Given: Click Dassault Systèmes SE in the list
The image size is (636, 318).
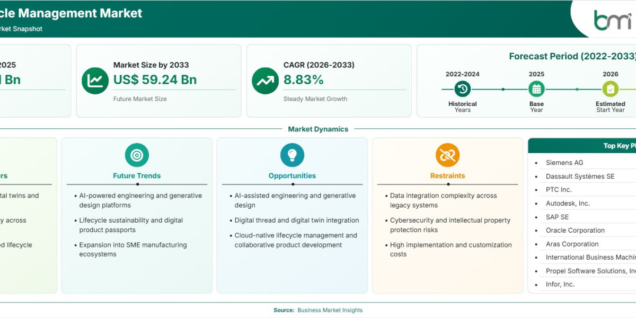Looking at the screenshot, I should tap(580, 176).
